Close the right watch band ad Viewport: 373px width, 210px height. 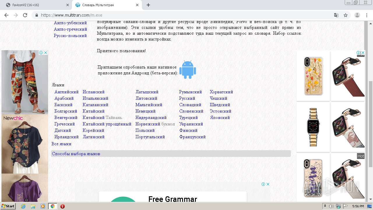coord(363,53)
